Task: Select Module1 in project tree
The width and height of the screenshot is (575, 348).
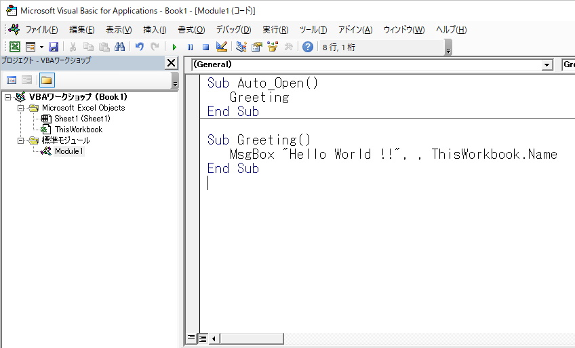Action: coord(69,151)
